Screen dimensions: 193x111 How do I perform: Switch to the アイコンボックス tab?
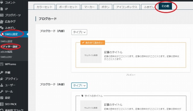(127, 7)
